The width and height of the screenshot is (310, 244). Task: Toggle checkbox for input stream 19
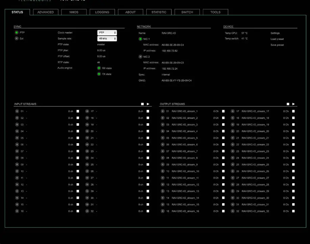pyautogui.click(x=148, y=124)
